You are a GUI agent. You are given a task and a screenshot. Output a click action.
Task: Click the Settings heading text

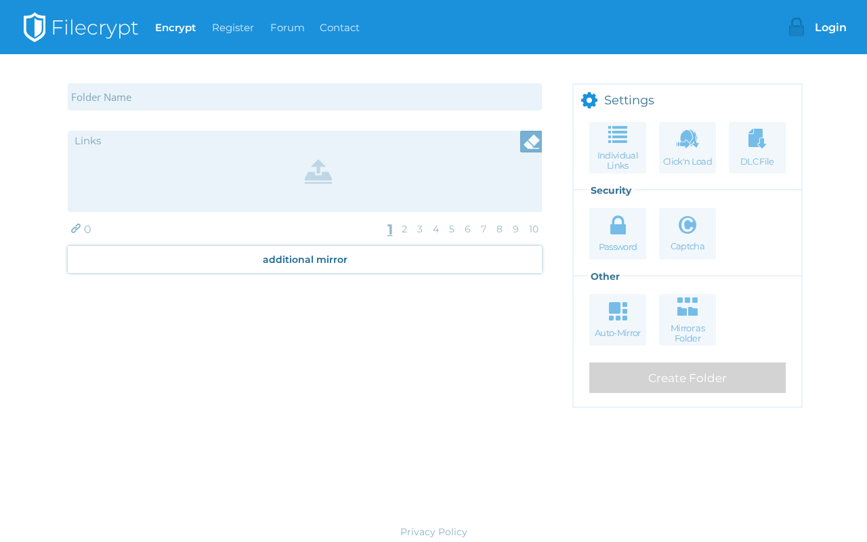(629, 100)
